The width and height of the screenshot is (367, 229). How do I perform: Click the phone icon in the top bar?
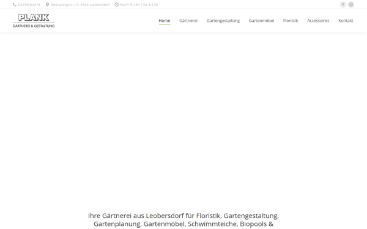[x=15, y=4]
